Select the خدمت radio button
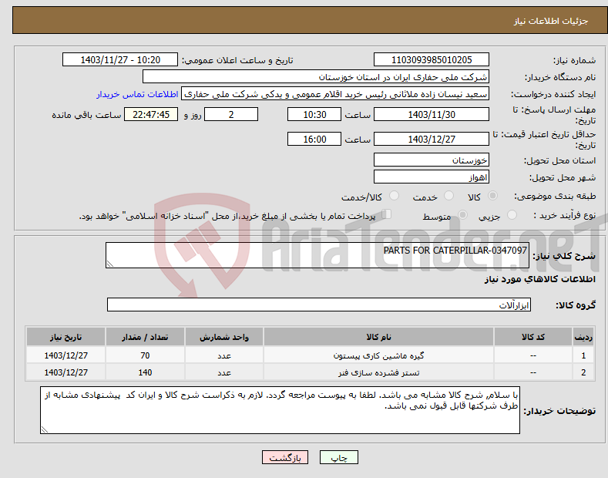This screenshot has height=478, width=608. [448, 196]
